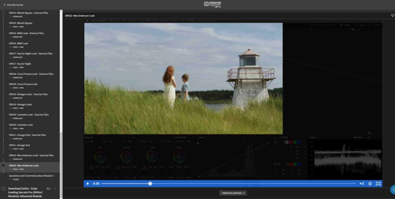The height and width of the screenshot is (199, 395).
Task: Mute the video with the volume icon
Action: pyautogui.click(x=361, y=184)
